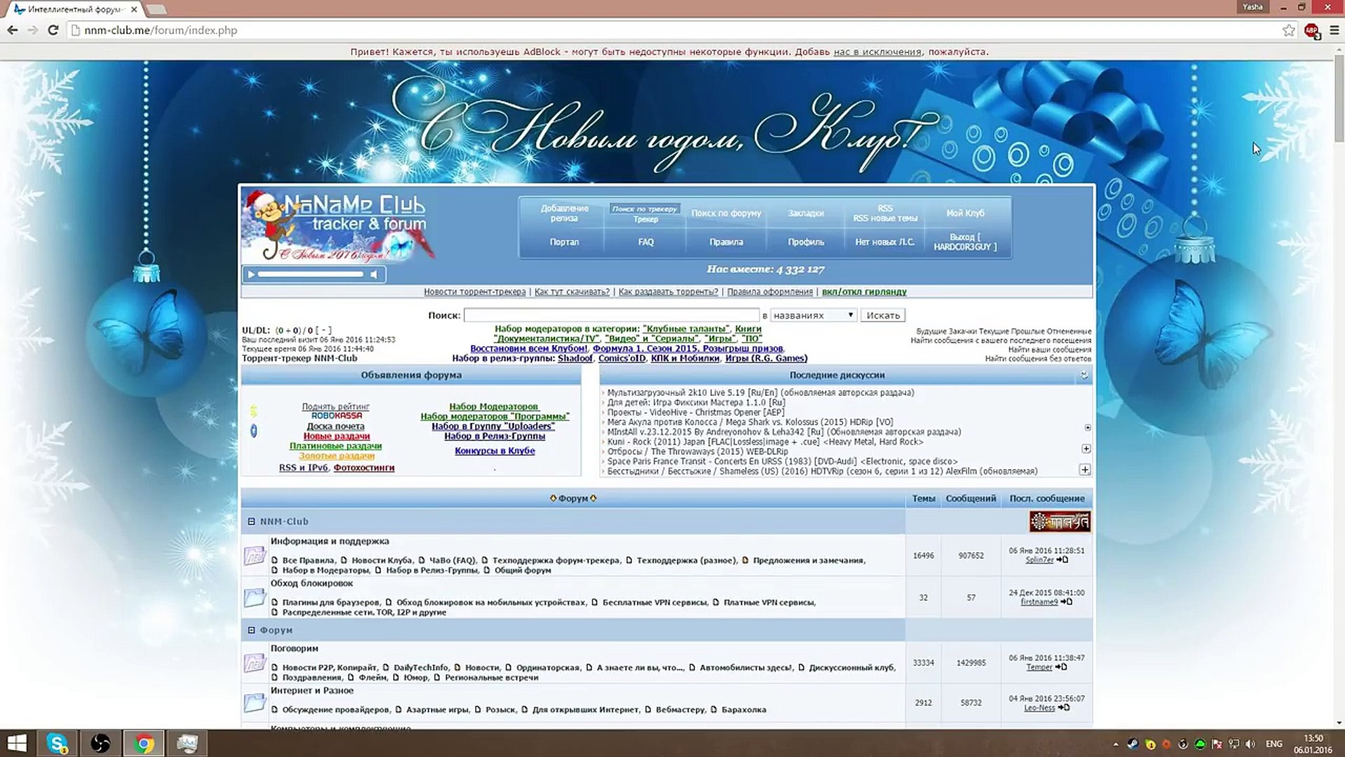The height and width of the screenshot is (757, 1345).
Task: Click the Chrome taskbar icon
Action: (144, 743)
